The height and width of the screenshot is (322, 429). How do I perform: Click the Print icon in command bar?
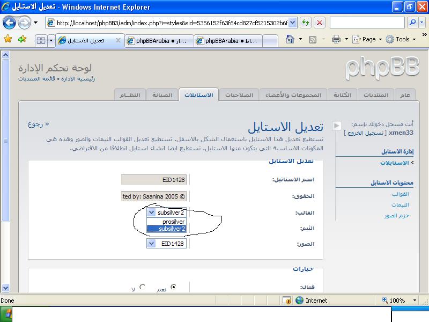click(336, 39)
